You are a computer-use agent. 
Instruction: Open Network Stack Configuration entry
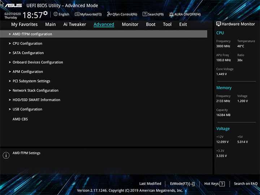pyautogui.click(x=35, y=90)
